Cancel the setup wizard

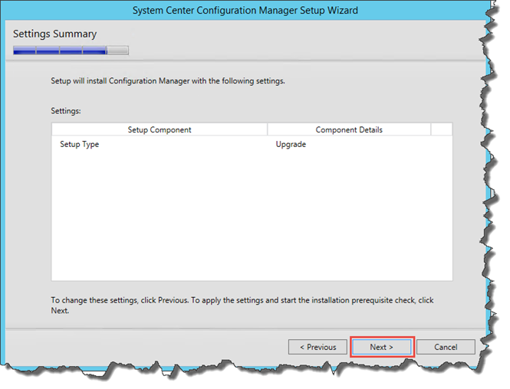(x=446, y=347)
